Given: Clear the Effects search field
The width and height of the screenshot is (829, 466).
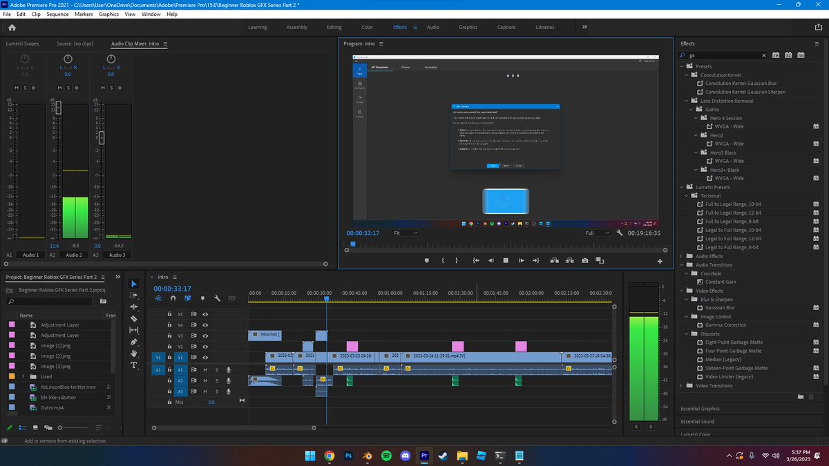Looking at the screenshot, I should point(763,55).
